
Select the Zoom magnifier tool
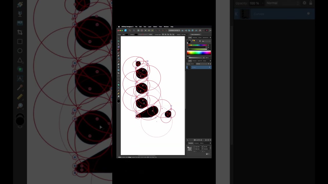(118, 96)
